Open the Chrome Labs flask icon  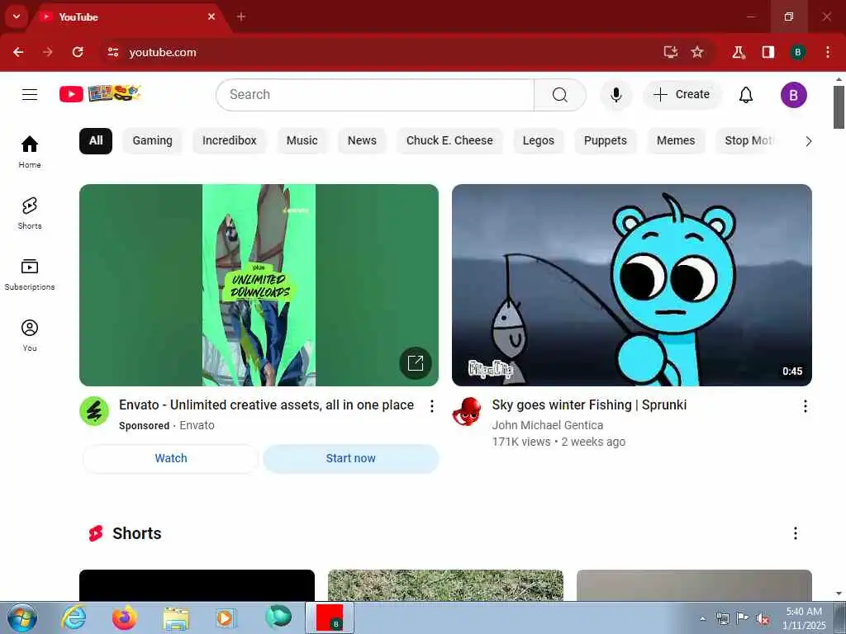click(738, 52)
